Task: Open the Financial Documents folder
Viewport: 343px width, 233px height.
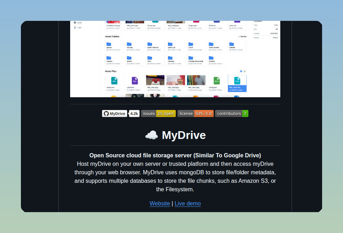Action: click(191, 58)
